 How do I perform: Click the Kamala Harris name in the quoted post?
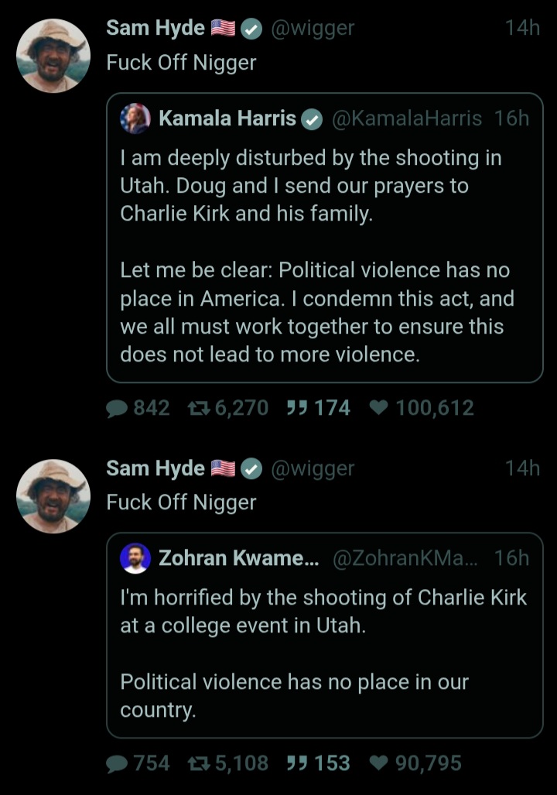(x=227, y=118)
